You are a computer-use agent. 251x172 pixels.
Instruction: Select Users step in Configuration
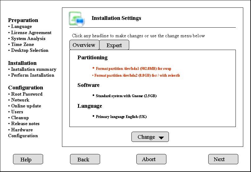(x=16, y=112)
